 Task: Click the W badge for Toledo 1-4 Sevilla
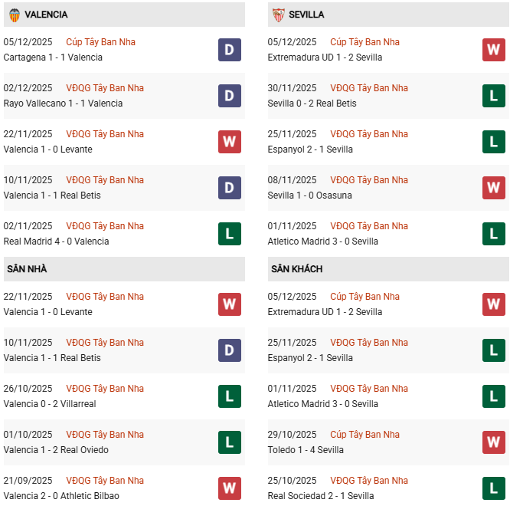(493, 442)
